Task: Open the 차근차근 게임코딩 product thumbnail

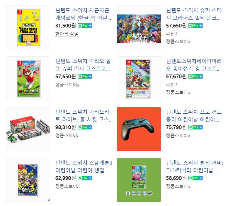Action: tap(28, 27)
